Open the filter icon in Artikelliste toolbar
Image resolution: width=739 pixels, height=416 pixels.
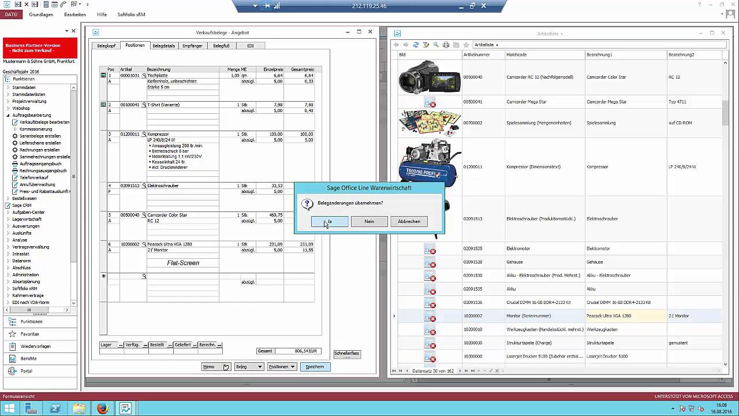(x=426, y=44)
